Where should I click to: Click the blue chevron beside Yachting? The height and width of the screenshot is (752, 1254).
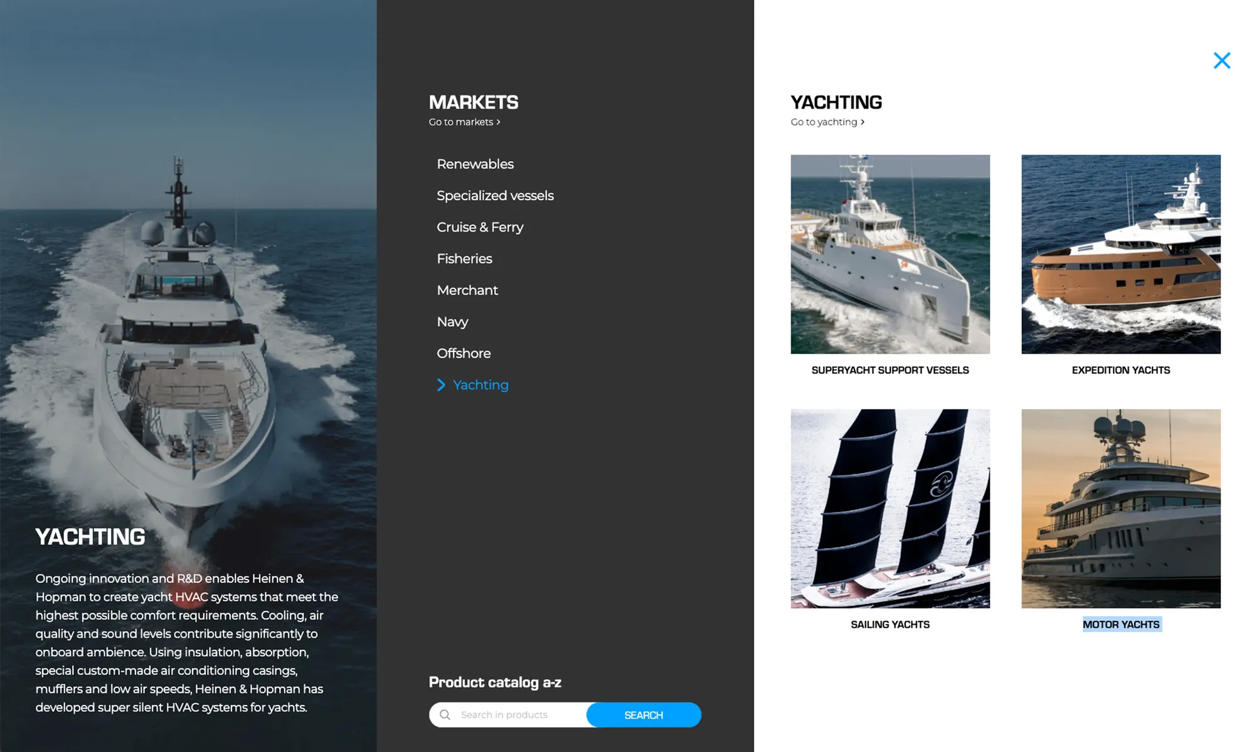[441, 385]
